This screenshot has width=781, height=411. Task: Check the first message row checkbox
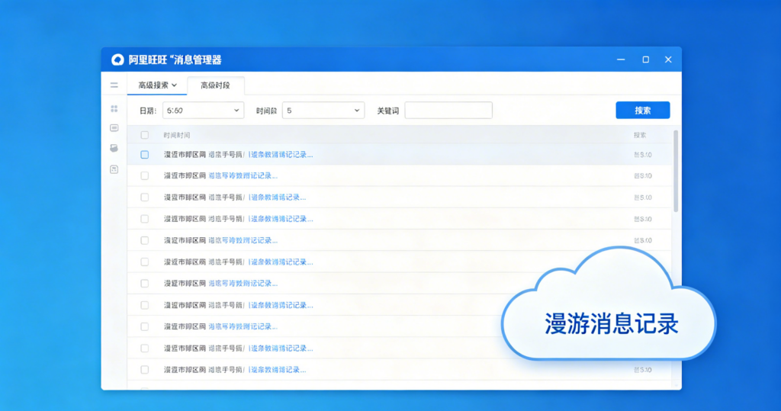pos(144,155)
